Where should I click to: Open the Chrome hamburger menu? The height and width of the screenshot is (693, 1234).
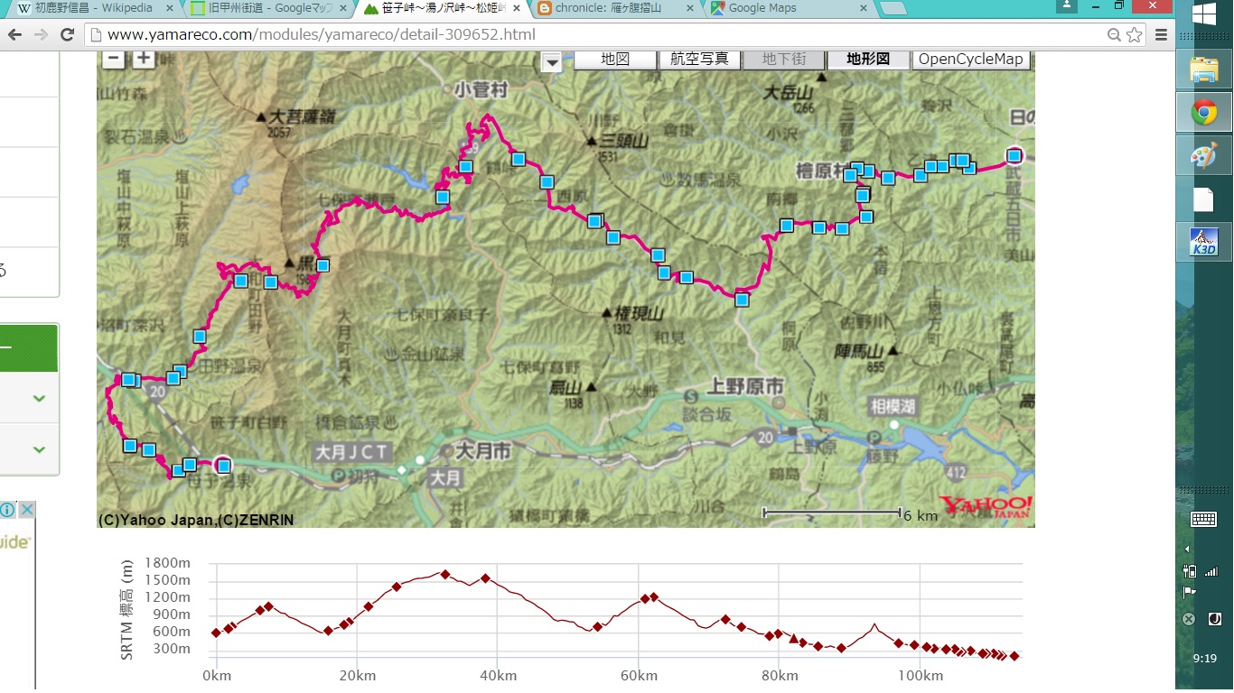pyautogui.click(x=1161, y=35)
